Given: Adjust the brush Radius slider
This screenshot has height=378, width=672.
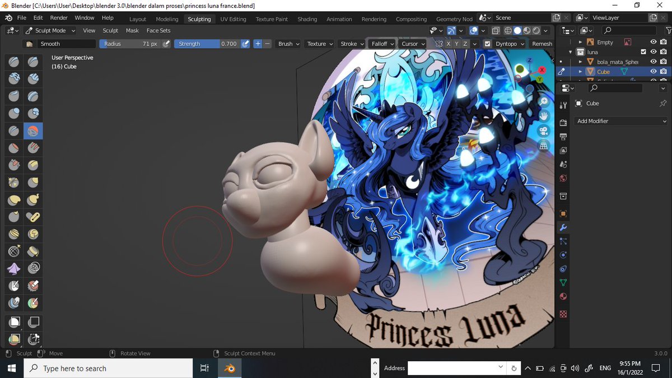Looking at the screenshot, I should tap(130, 44).
